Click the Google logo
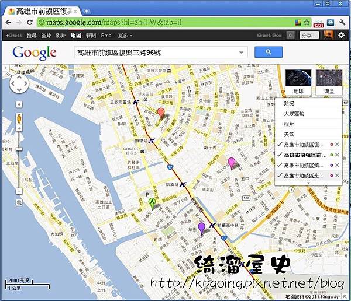Screen dimensions: 351x301 coord(35,53)
